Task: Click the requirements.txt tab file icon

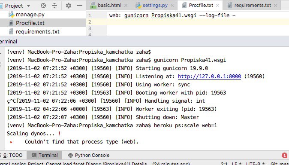Action: pyautogui.click(x=230, y=6)
